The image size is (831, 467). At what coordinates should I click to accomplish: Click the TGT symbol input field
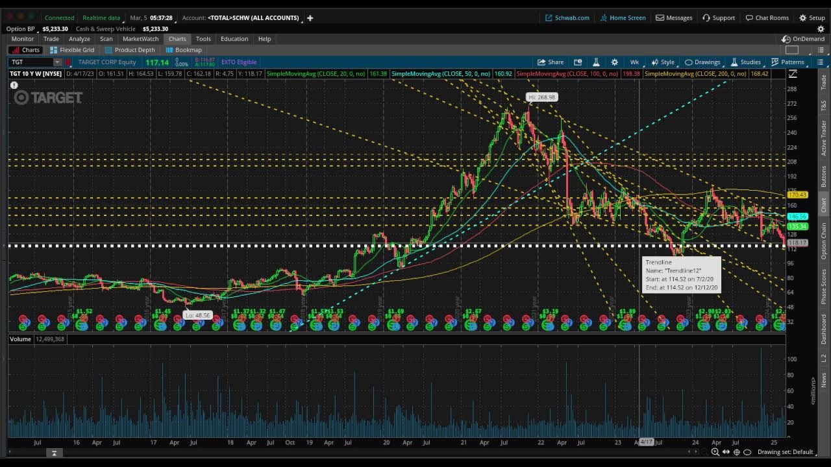point(31,62)
